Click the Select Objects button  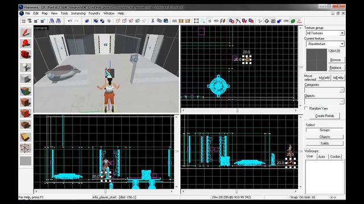click(325, 137)
